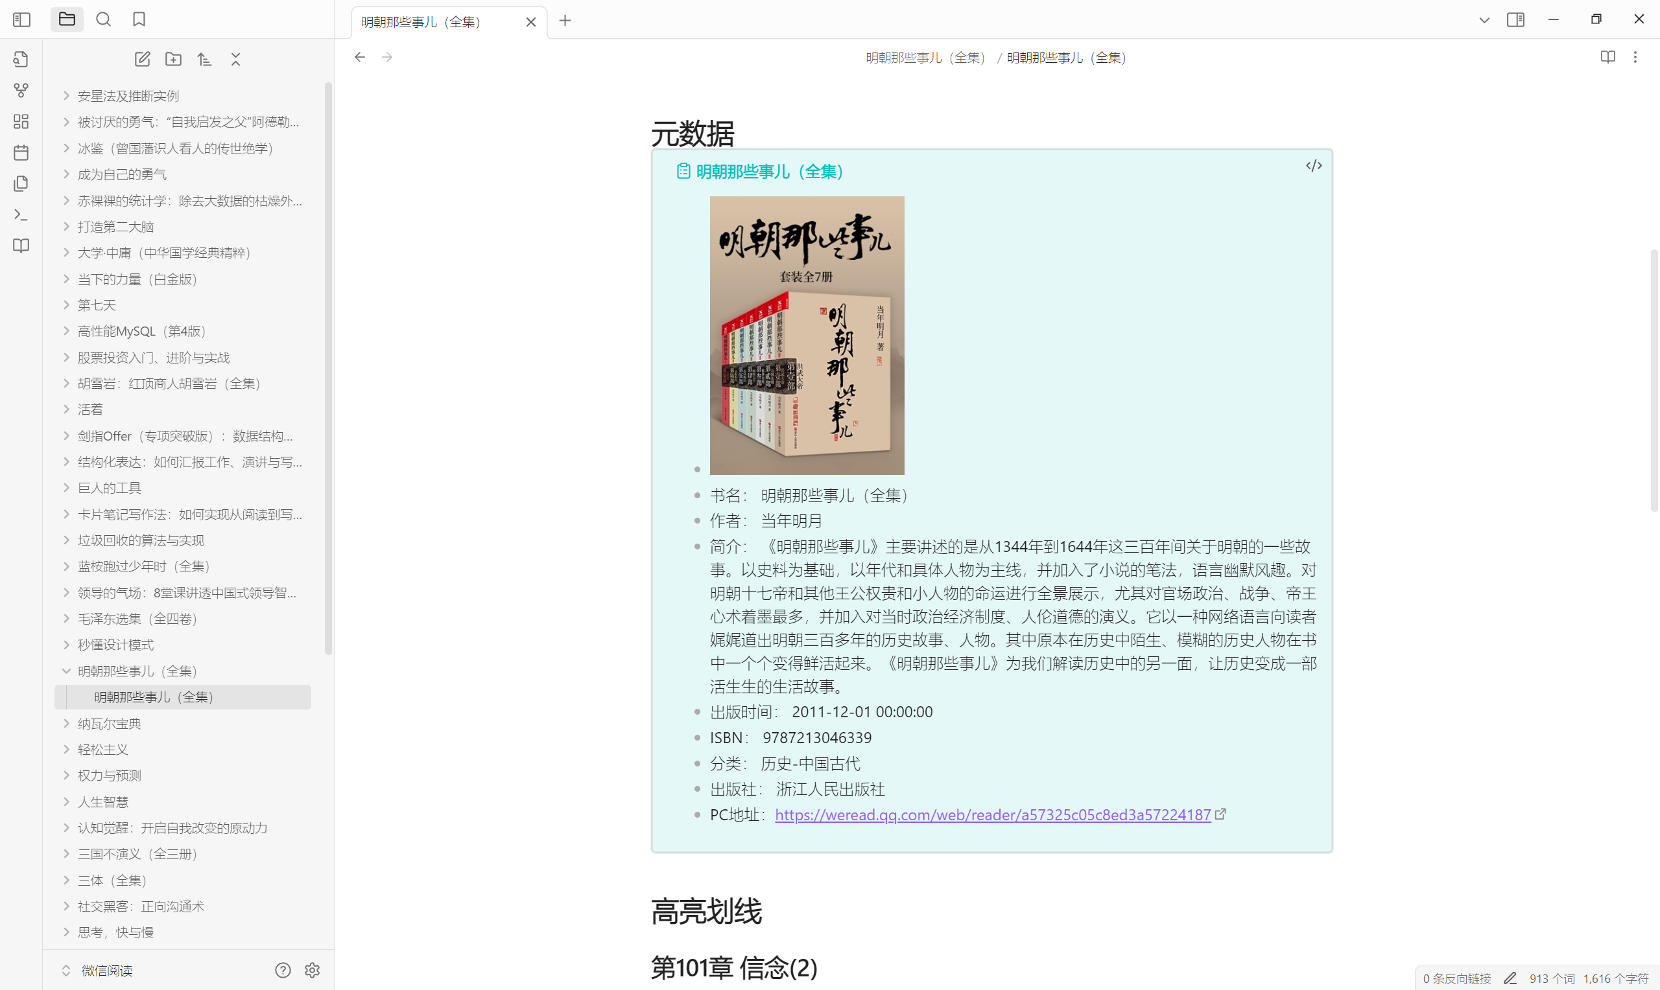Switch to search panel
This screenshot has width=1660, height=990.
pyautogui.click(x=104, y=19)
